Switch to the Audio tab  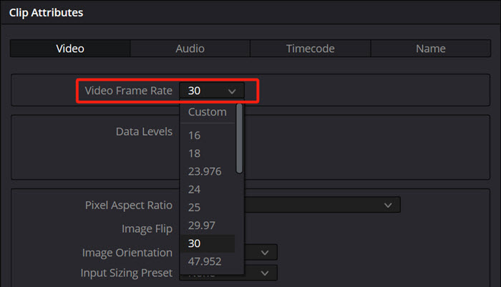point(190,49)
